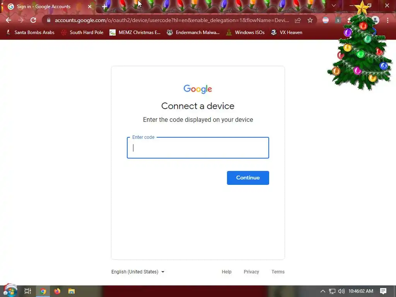
Task: Open Task View on the taskbar
Action: [x=28, y=291]
